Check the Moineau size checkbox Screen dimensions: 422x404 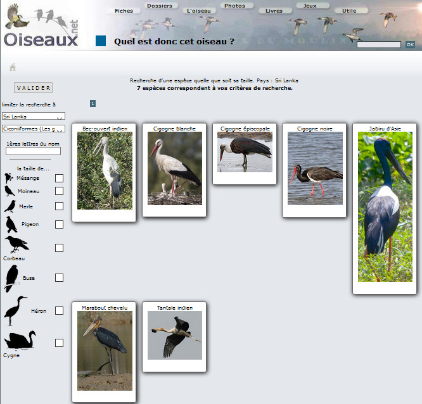tap(59, 191)
